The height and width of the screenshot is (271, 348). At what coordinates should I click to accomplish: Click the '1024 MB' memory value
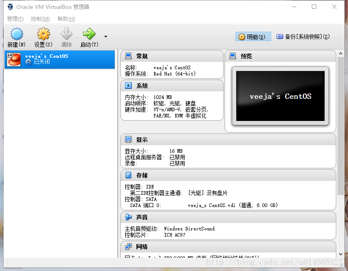(x=163, y=97)
